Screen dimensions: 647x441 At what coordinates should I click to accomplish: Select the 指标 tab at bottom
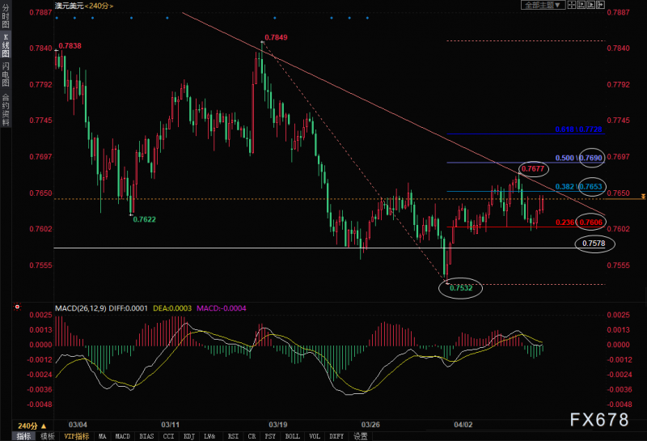tap(24, 436)
